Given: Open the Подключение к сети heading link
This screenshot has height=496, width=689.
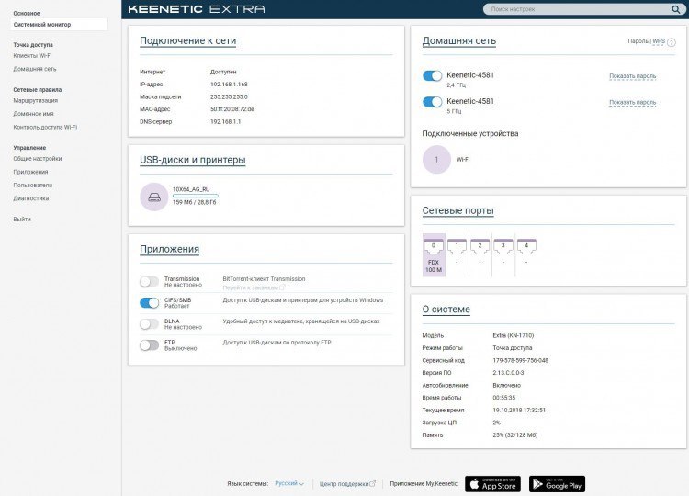Looking at the screenshot, I should [x=188, y=40].
